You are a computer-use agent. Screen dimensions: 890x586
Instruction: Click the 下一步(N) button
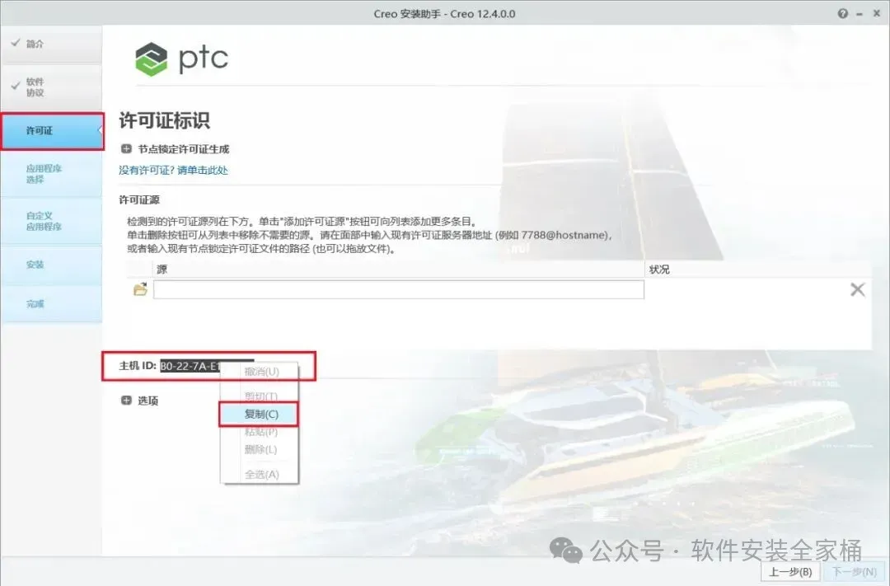click(x=855, y=572)
